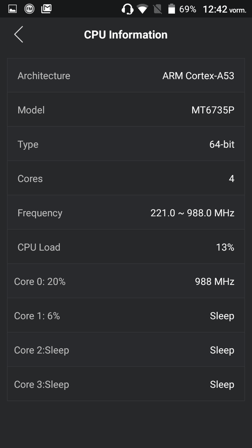
Task: Select the Core 2:Sleep row
Action: [126, 350]
